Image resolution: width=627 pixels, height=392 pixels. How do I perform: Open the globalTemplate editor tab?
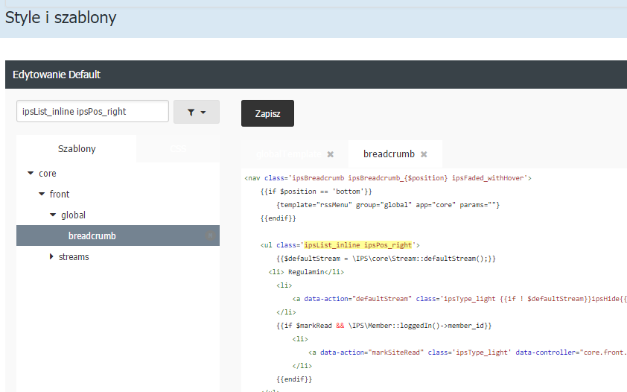[289, 154]
